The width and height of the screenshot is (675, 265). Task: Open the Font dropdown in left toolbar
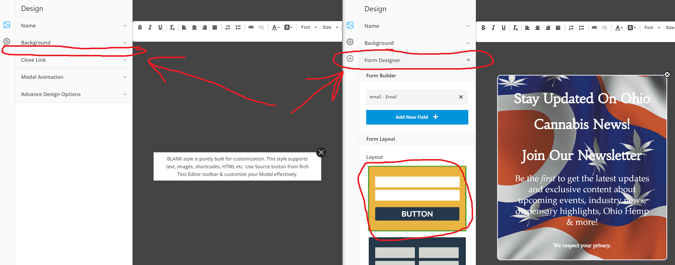point(309,27)
